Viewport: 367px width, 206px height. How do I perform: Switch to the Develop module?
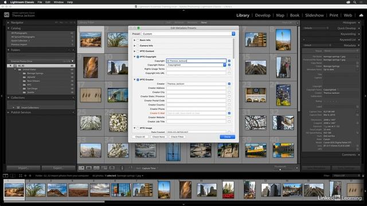(263, 15)
